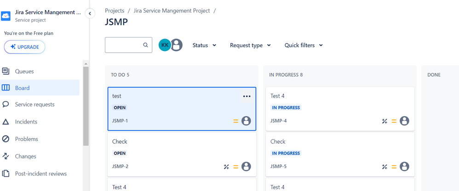Open Incidents in the sidebar
459x191 pixels.
point(40,122)
